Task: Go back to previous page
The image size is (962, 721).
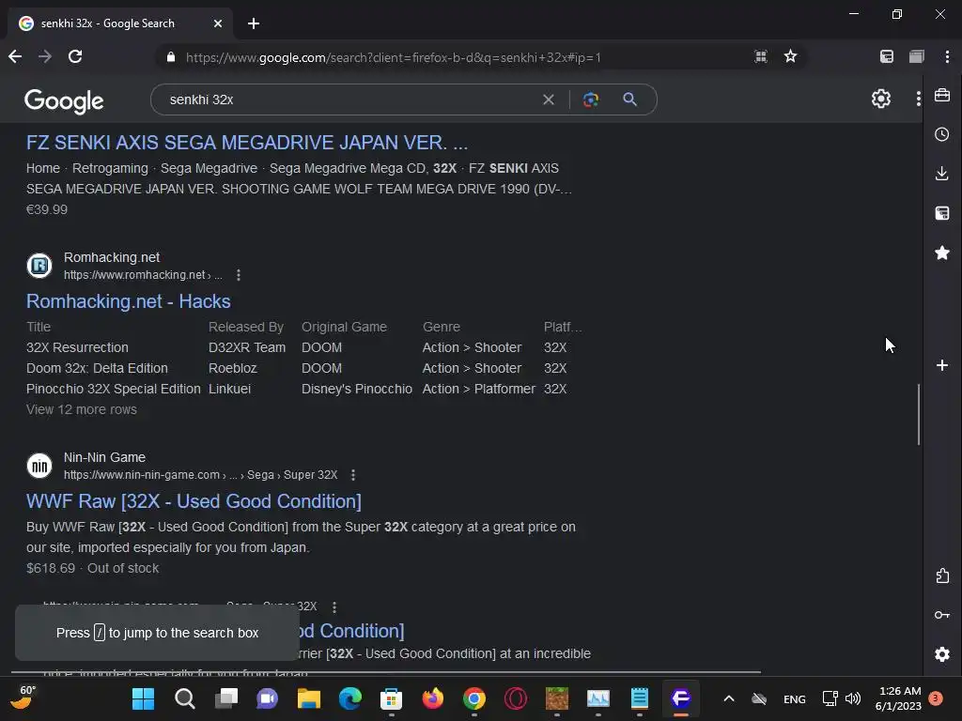Action: click(15, 57)
